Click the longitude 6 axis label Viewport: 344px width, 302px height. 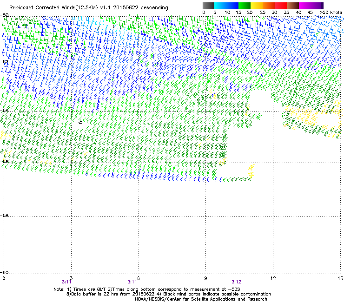pos(139,278)
